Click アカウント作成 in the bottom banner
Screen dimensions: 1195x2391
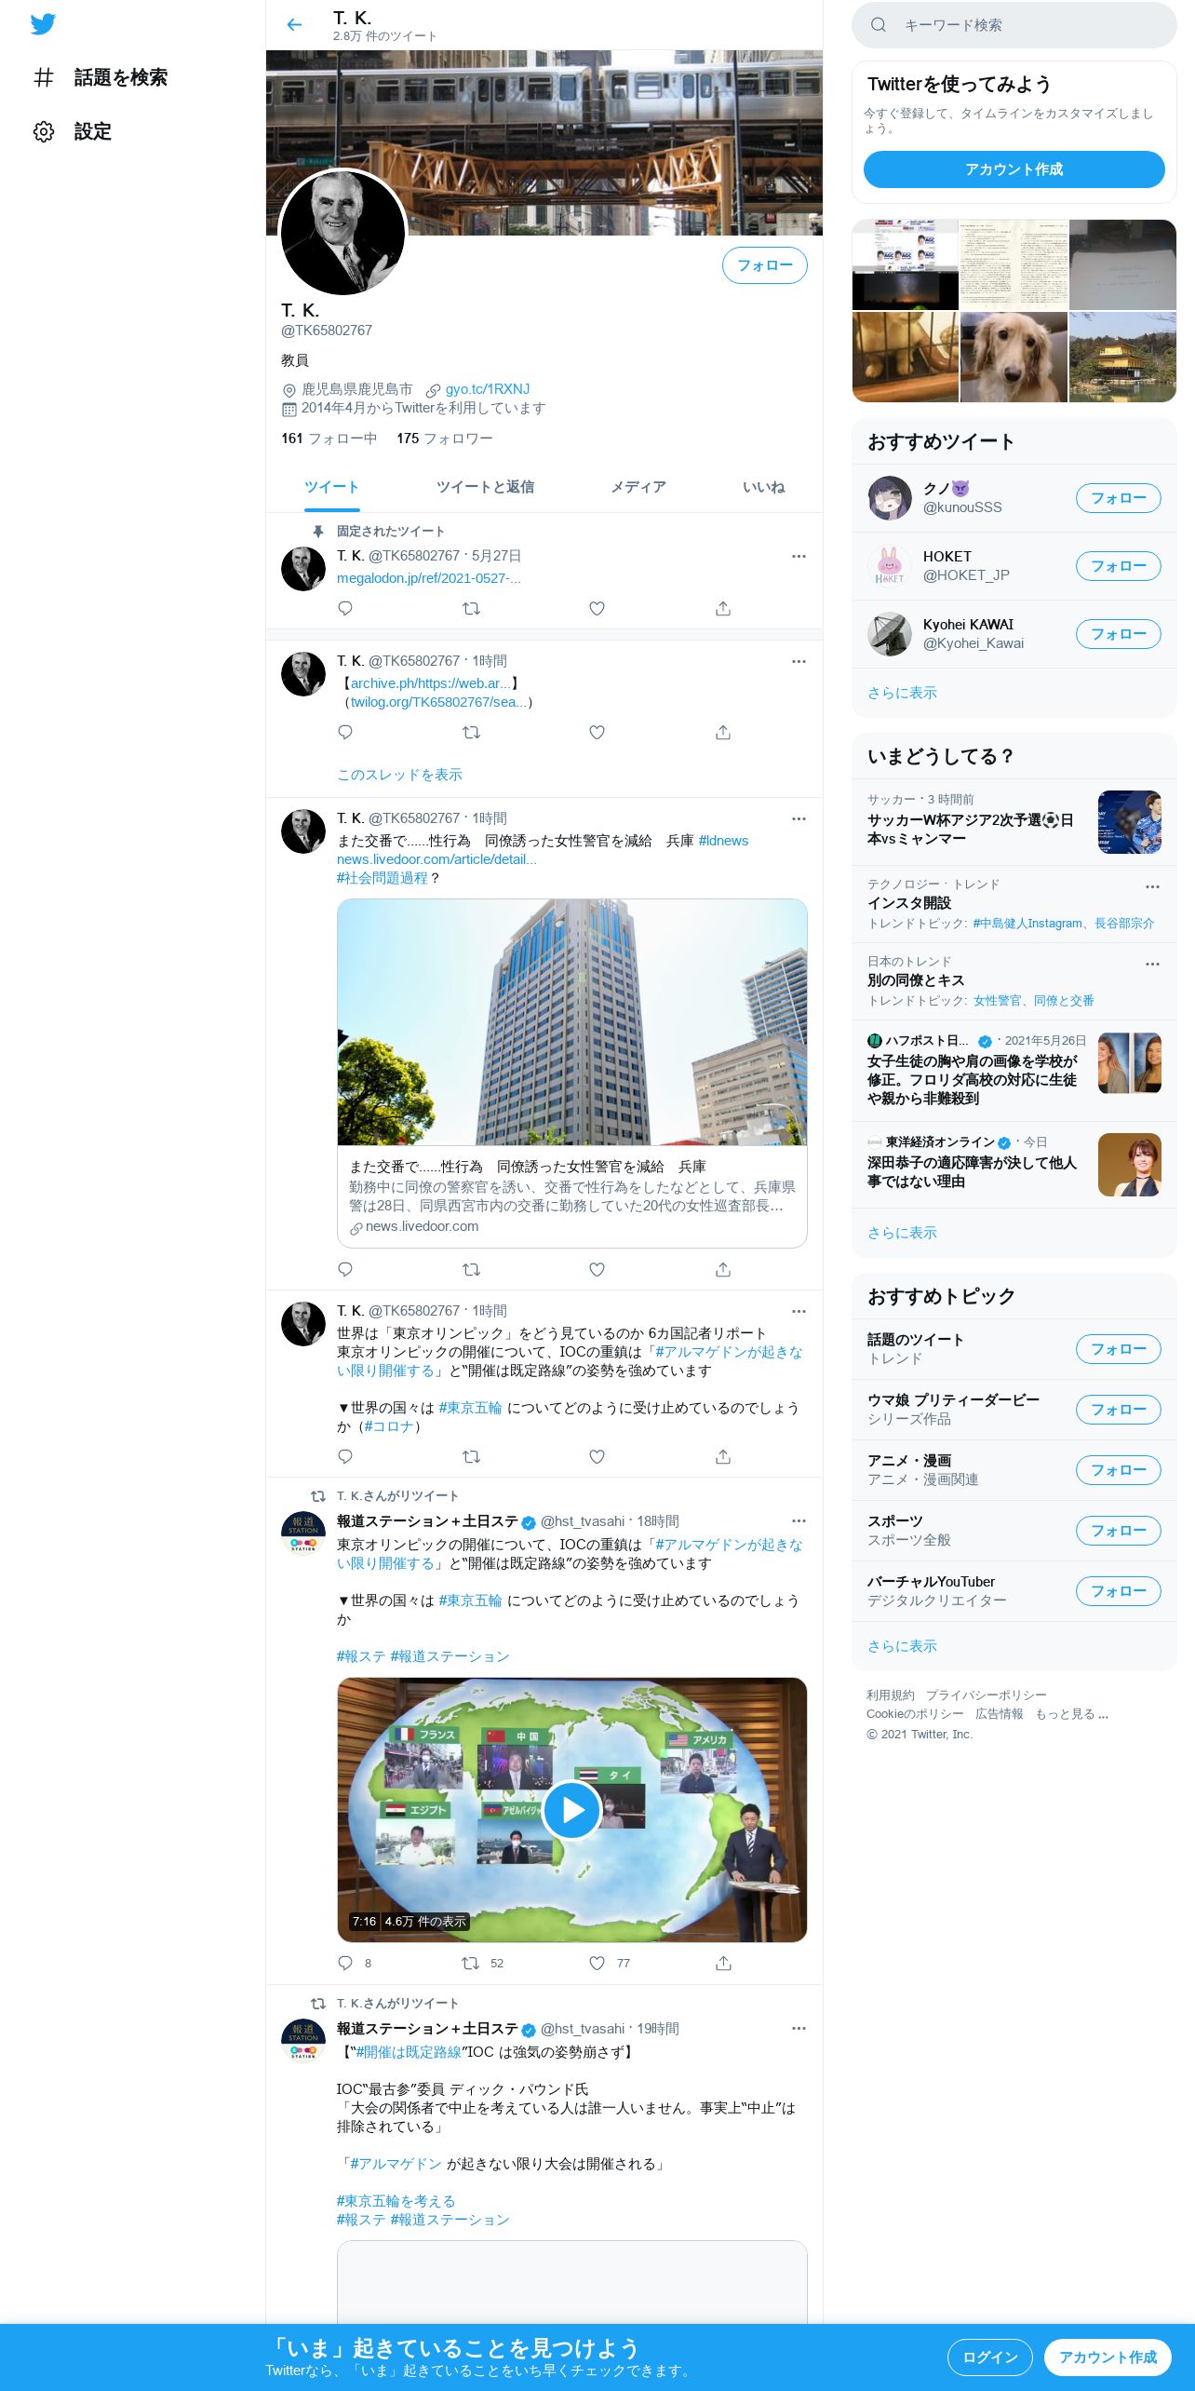(1108, 2357)
